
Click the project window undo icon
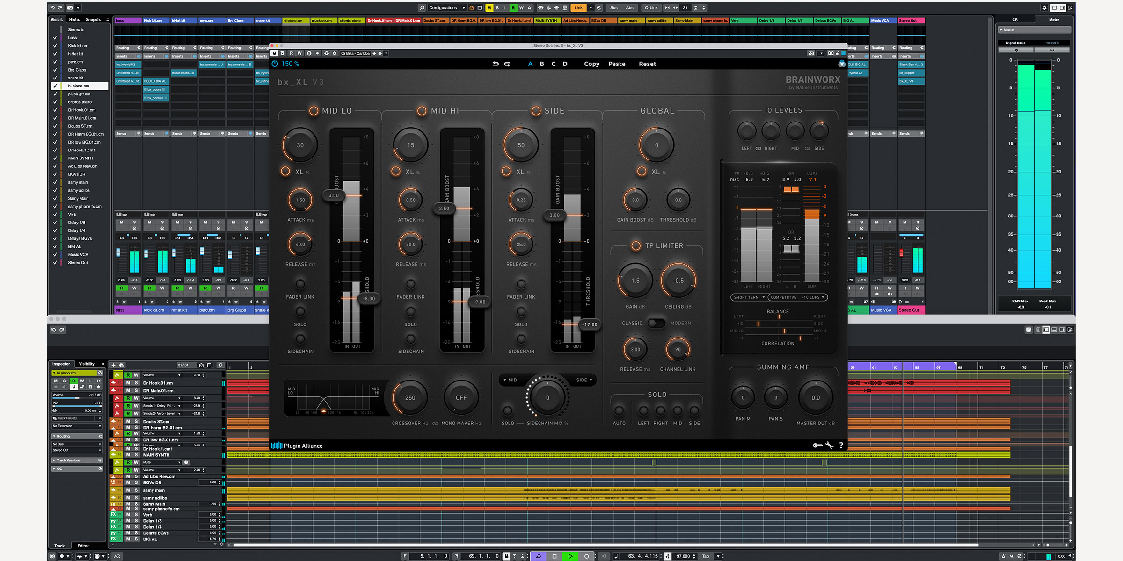[53, 330]
